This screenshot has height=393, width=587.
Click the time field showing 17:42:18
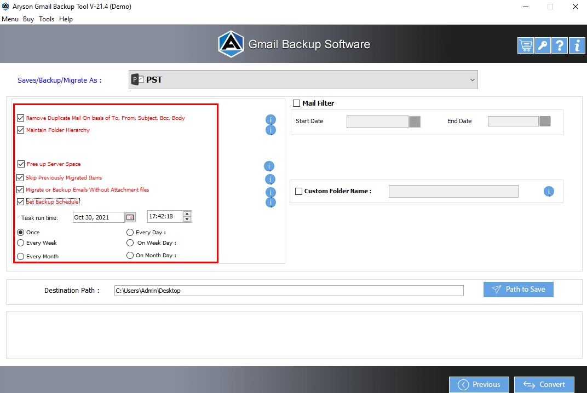click(x=165, y=216)
